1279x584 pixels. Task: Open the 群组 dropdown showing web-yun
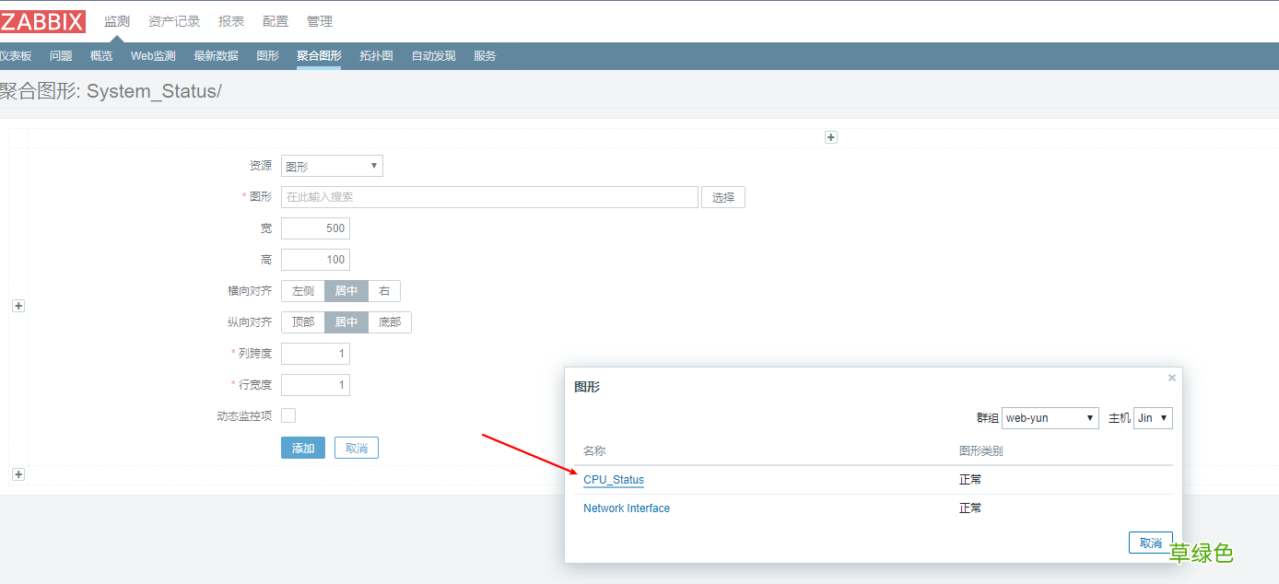click(x=1050, y=417)
